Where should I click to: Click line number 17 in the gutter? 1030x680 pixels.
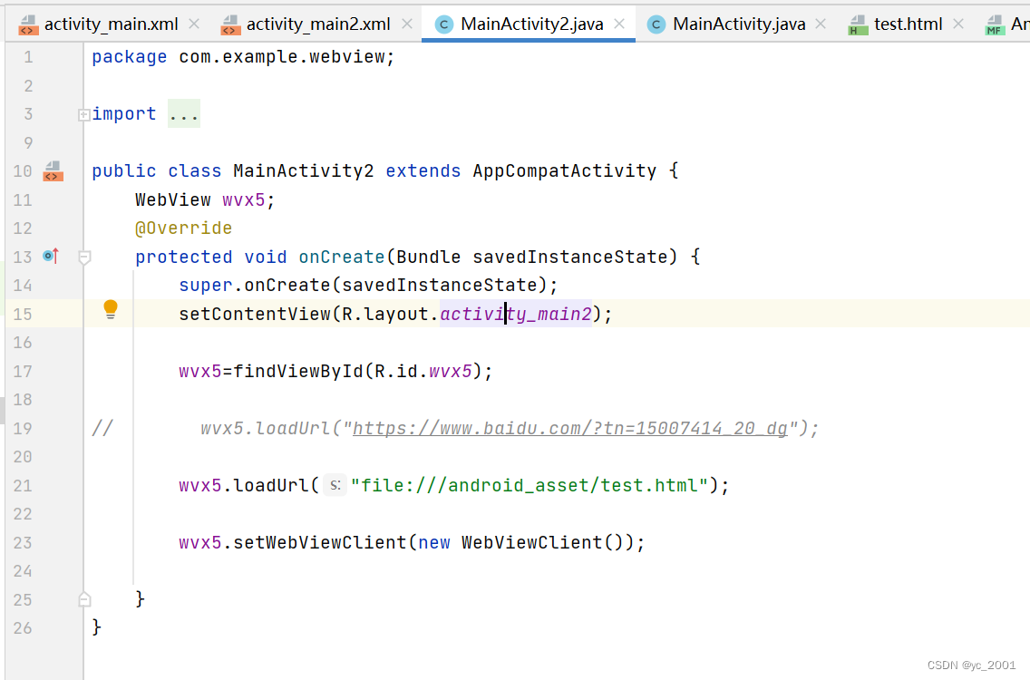pos(23,371)
